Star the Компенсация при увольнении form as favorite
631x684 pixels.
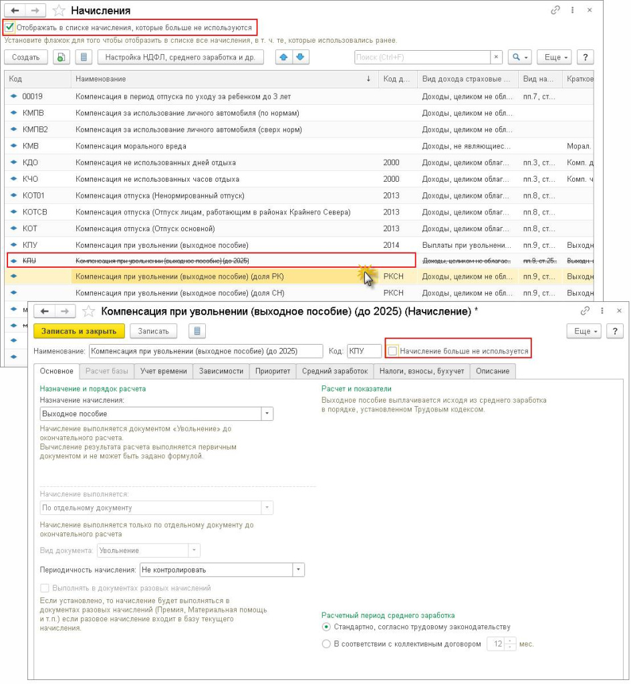click(x=89, y=311)
